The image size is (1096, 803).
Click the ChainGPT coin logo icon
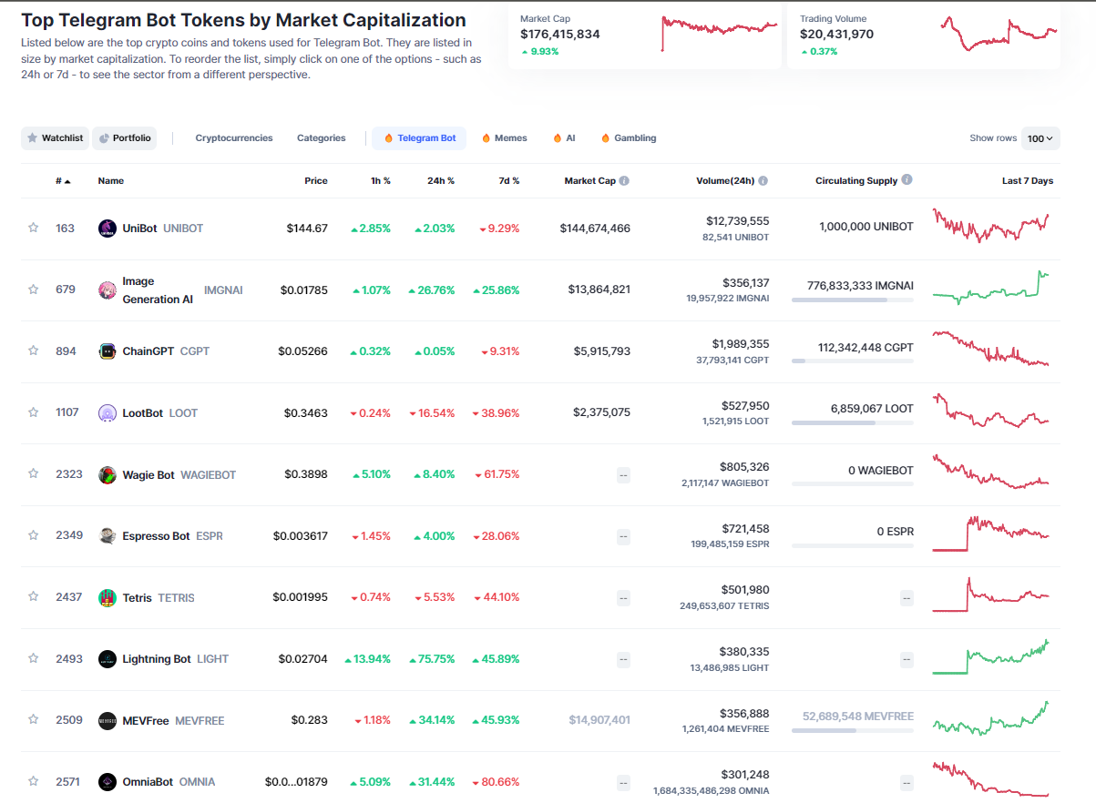tap(107, 351)
